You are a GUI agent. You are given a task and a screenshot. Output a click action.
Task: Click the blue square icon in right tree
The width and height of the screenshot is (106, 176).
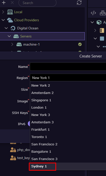click(x=102, y=38)
